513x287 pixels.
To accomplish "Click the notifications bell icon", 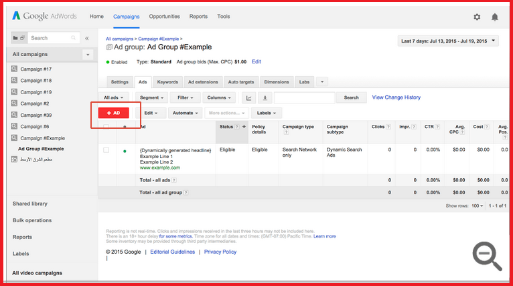I will pos(495,17).
